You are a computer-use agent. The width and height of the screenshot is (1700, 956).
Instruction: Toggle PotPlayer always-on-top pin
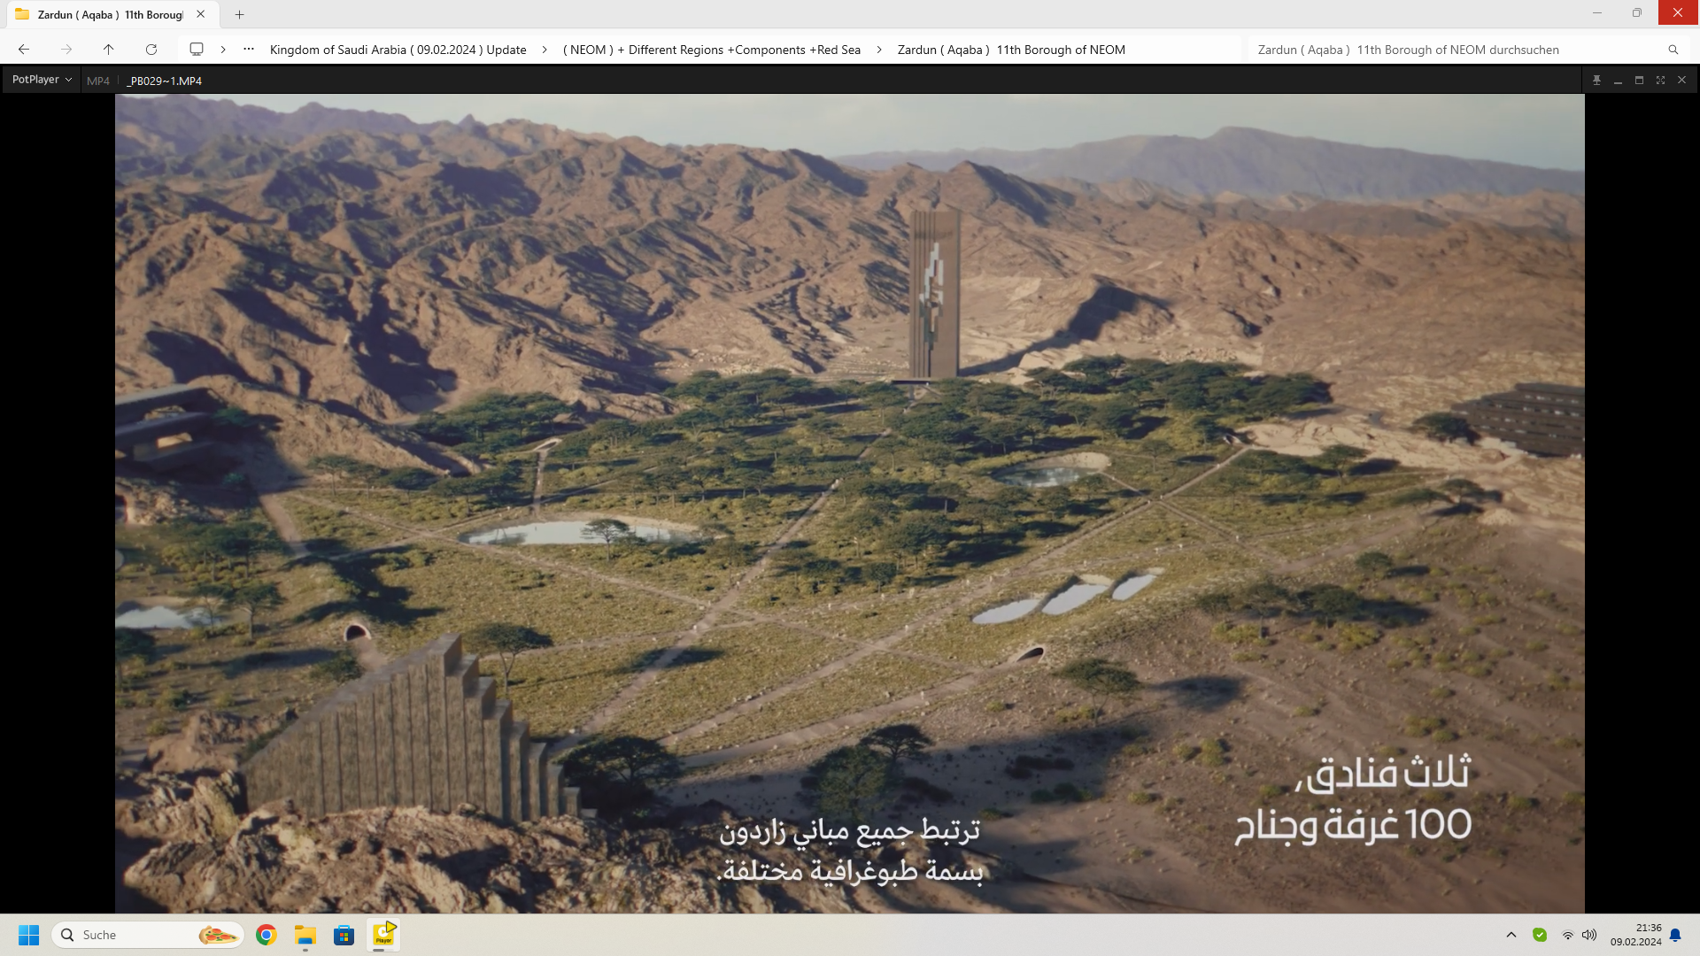click(x=1596, y=80)
